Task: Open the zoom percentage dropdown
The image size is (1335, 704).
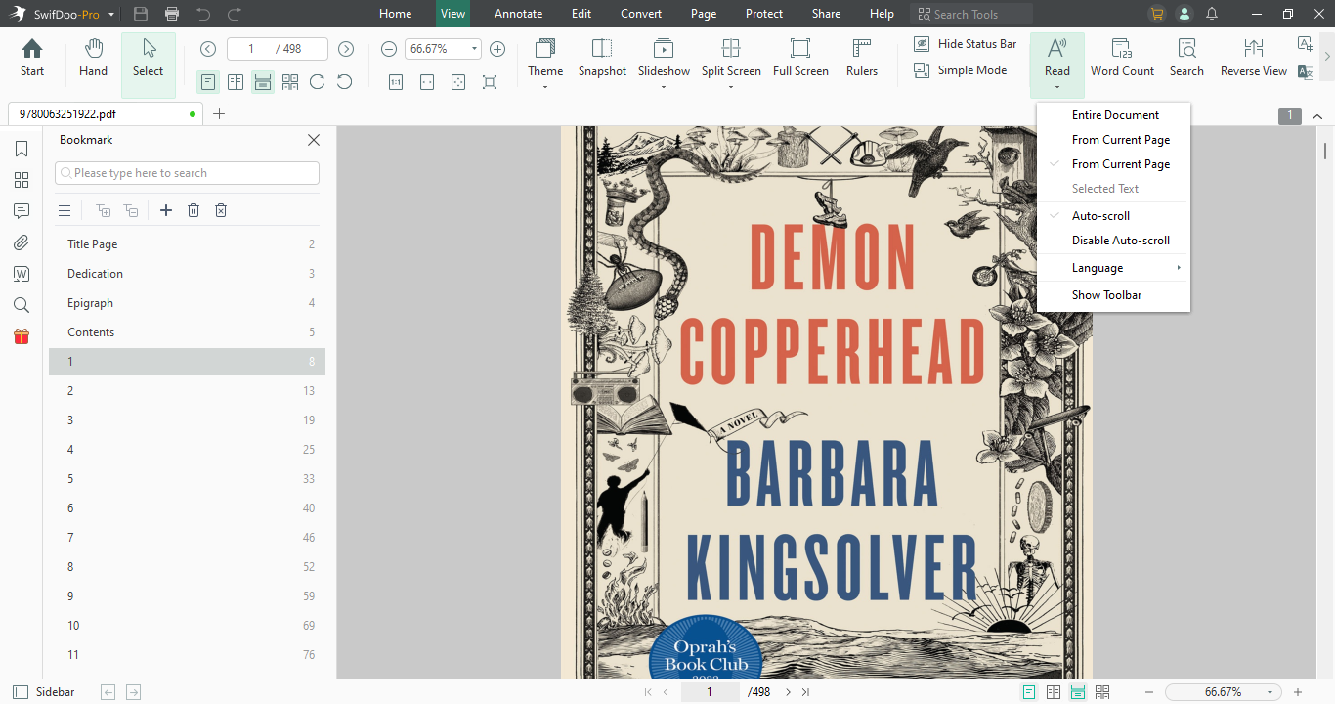Action: (474, 47)
